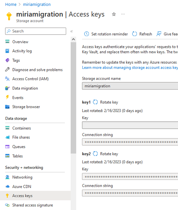178x210 pixels.
Task: Click the Azure CDN cloud icon
Action: (7, 186)
